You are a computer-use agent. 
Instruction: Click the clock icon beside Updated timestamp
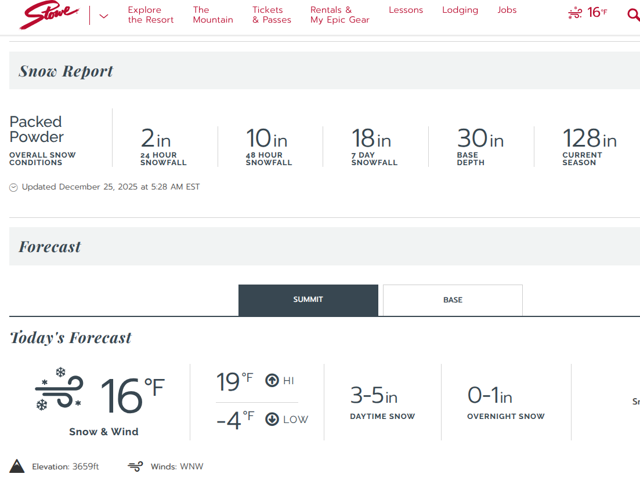click(14, 187)
